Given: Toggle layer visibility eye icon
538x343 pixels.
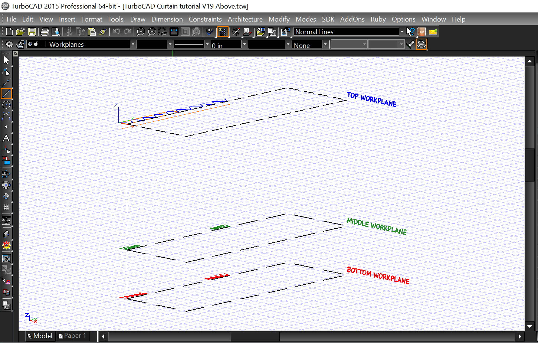Looking at the screenshot, I should click(30, 44).
